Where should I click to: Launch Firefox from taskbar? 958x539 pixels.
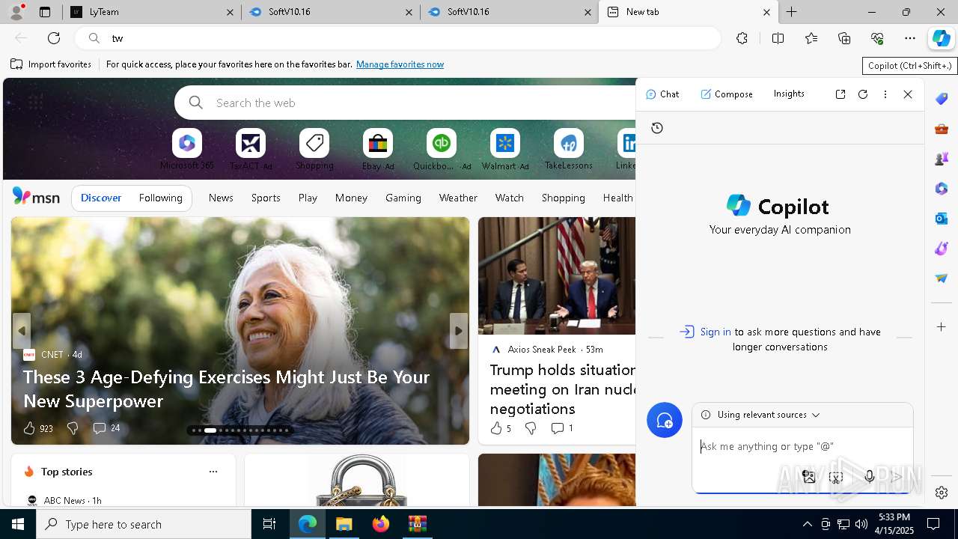[380, 524]
